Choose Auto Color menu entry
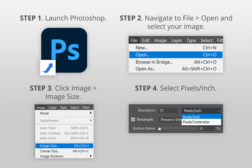The width and height of the screenshot is (252, 168). (x=64, y=138)
